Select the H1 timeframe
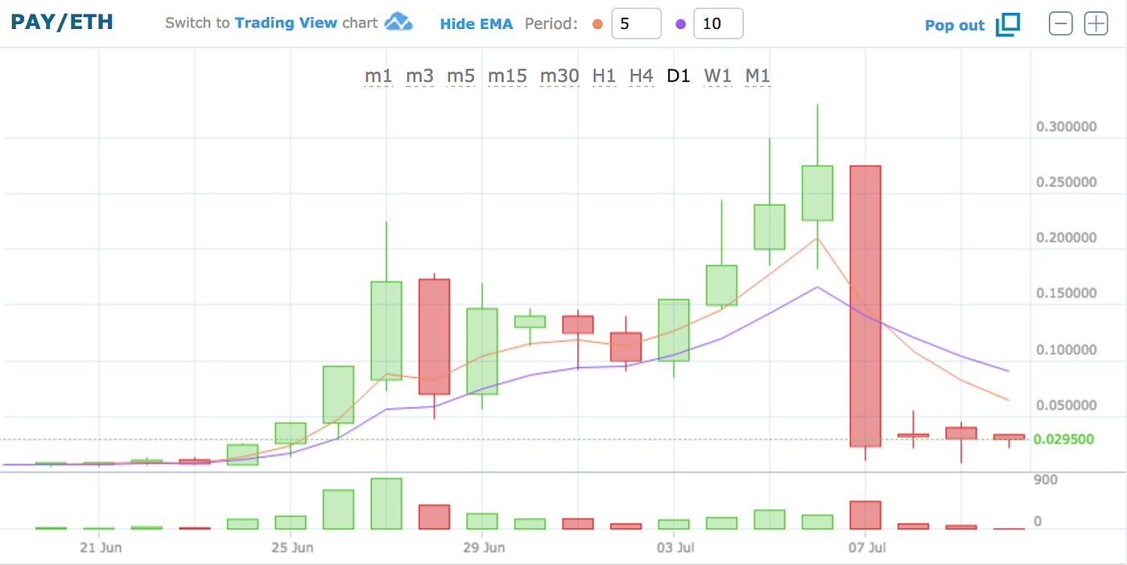The width and height of the screenshot is (1127, 565). (604, 76)
